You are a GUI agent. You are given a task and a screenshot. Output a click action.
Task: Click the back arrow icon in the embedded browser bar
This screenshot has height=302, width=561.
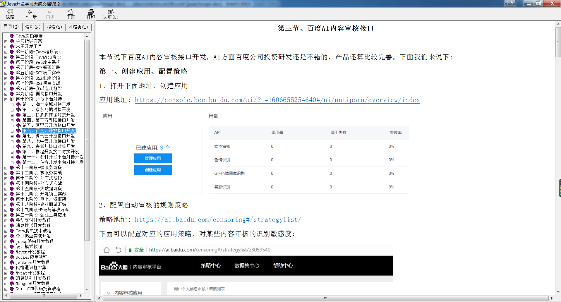point(118,250)
